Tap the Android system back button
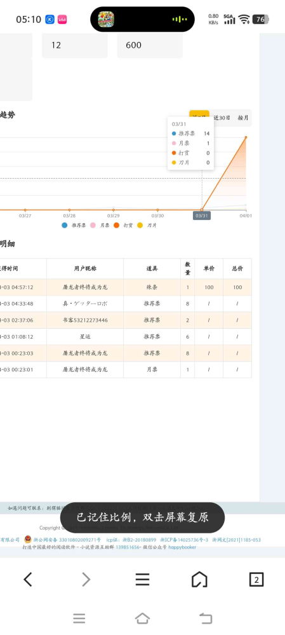The height and width of the screenshot is (635, 285). coord(206,618)
